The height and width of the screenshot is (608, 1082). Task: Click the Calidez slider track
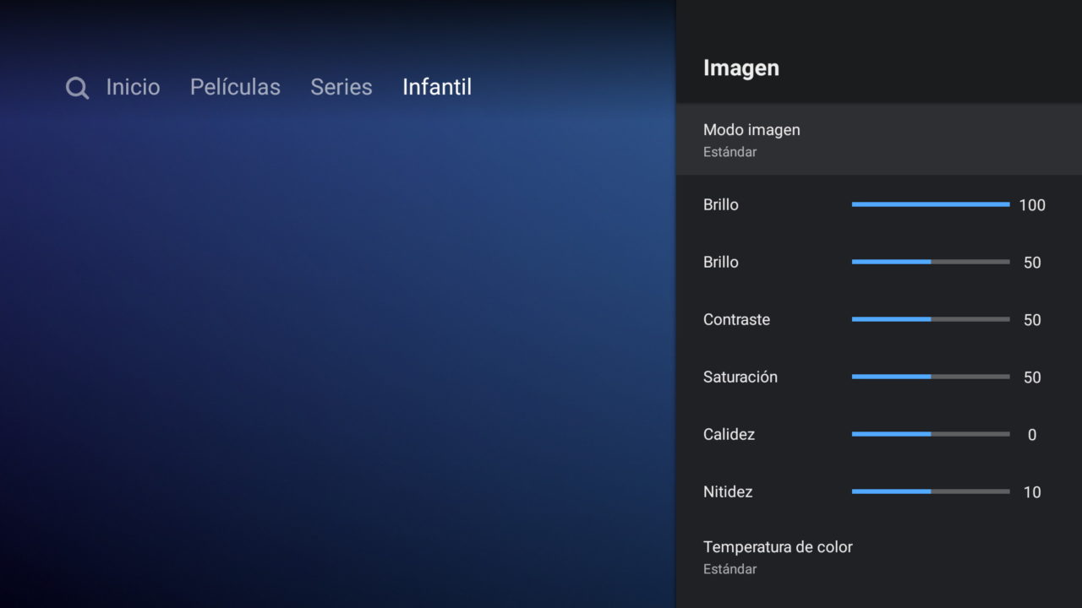(x=931, y=434)
